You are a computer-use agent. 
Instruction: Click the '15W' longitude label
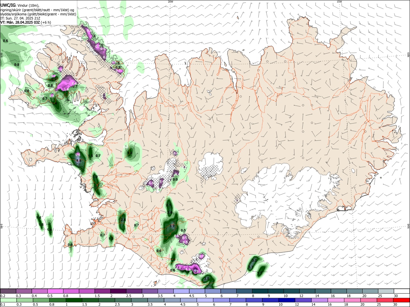(339, 2)
